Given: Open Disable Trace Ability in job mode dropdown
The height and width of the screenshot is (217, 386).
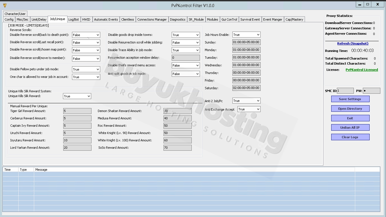Looking at the screenshot, I should [186, 50].
